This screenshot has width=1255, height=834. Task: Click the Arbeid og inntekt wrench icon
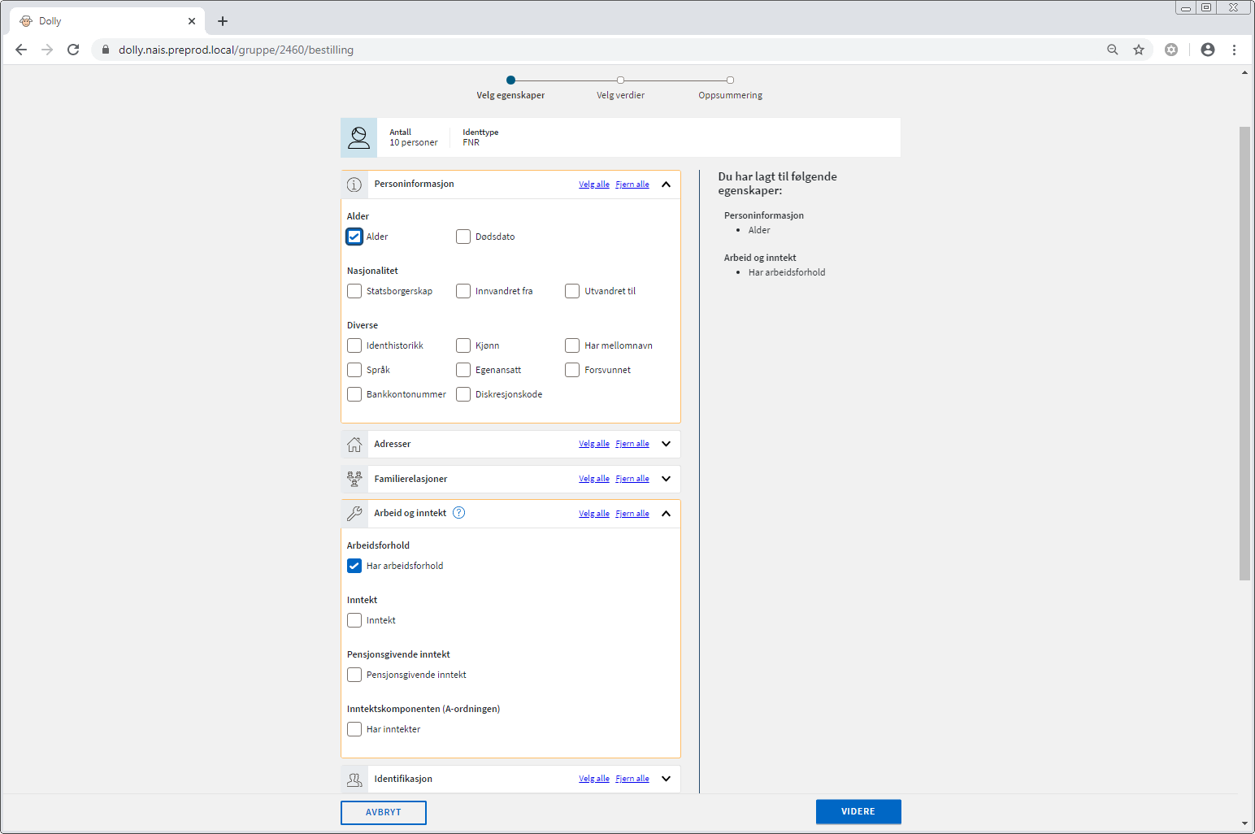[x=354, y=514]
